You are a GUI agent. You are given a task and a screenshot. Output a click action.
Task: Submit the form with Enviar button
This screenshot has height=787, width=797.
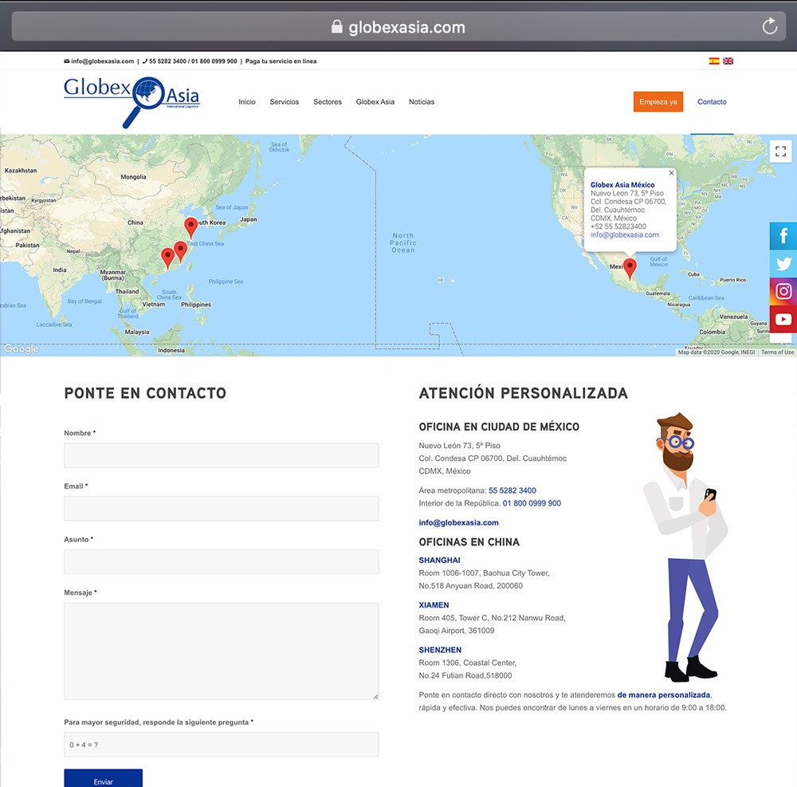(103, 778)
